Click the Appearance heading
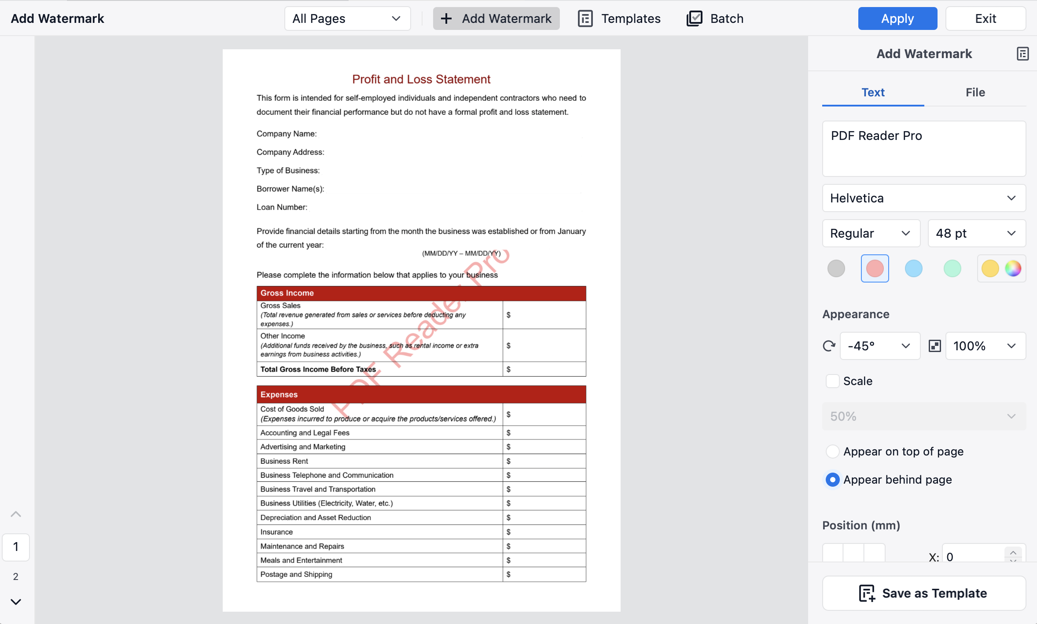The height and width of the screenshot is (624, 1037). pyautogui.click(x=856, y=314)
